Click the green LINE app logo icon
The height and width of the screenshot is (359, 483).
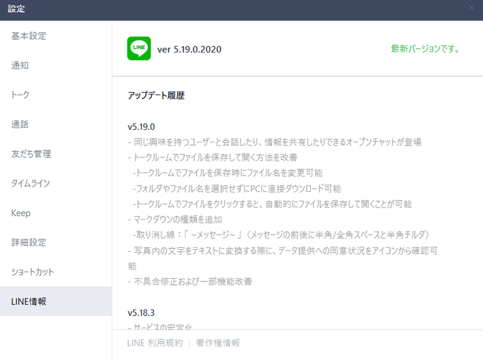tap(139, 48)
